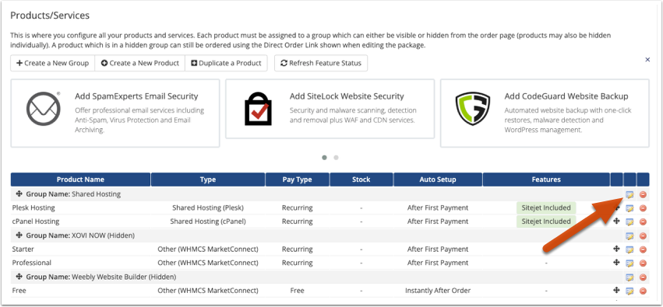Delete the cPanel Hosting product
This screenshot has width=663, height=307.
point(643,222)
